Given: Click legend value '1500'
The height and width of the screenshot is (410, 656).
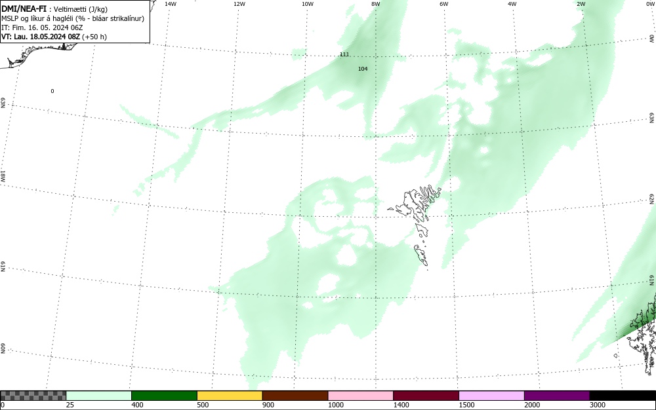Looking at the screenshot, I should (x=466, y=405).
